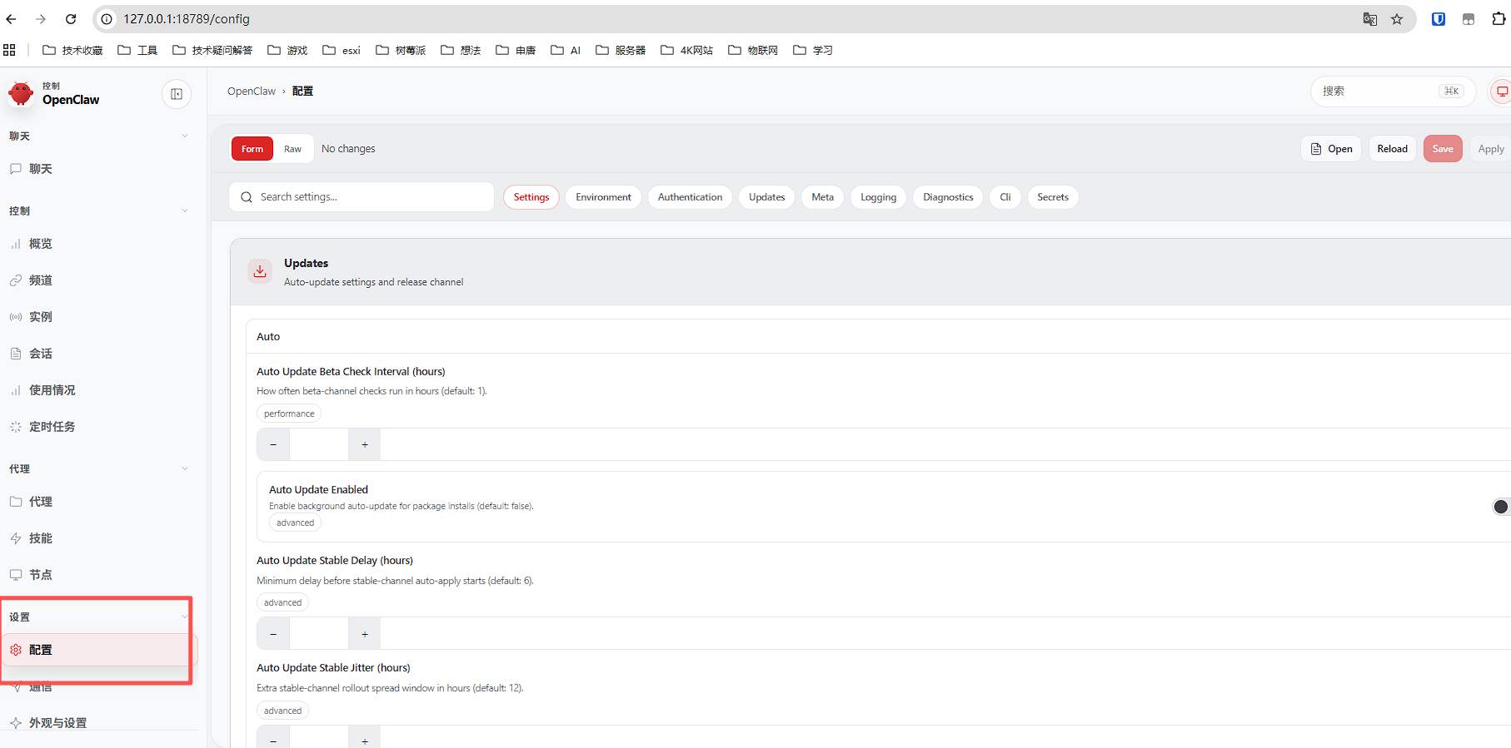Switch config view to Form mode
This screenshot has height=748, width=1511.
click(x=252, y=149)
